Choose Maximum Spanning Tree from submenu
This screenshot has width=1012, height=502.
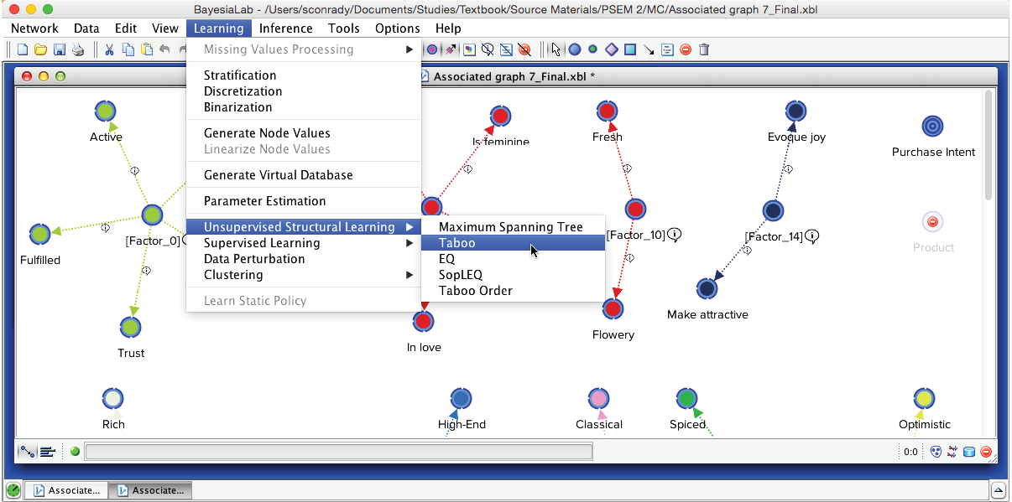click(x=510, y=227)
